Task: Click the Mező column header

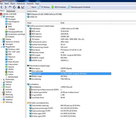Action: click(x=29, y=23)
